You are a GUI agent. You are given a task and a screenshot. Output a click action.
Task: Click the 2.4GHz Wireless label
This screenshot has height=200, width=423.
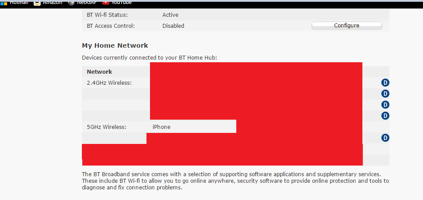109,83
